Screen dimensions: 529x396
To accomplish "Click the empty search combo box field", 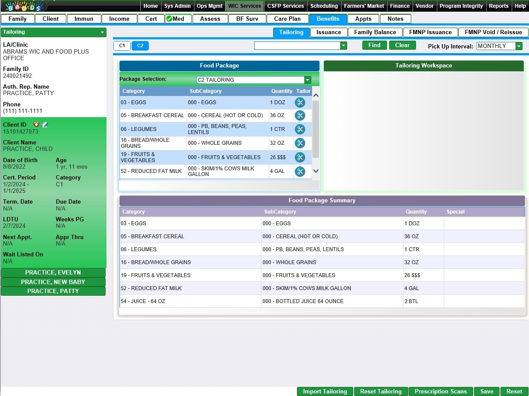I will pyautogui.click(x=297, y=46).
